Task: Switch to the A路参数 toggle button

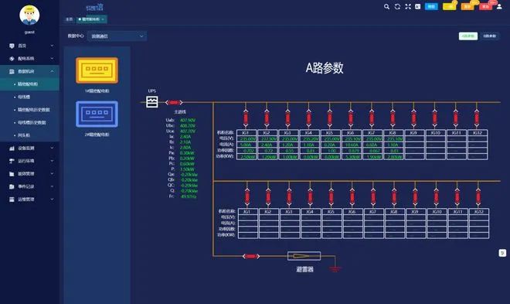Action: point(468,36)
